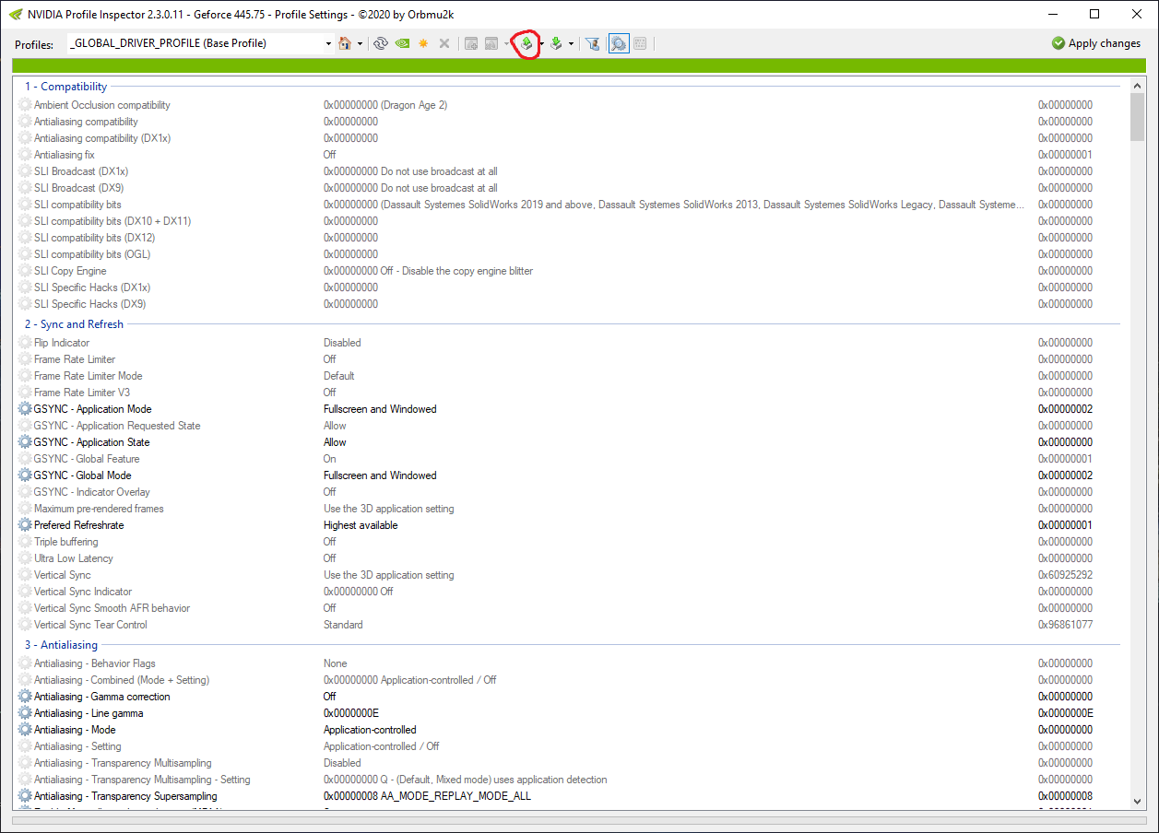Delete the current profile with the X icon
Screen dimensions: 1159x833
[444, 43]
